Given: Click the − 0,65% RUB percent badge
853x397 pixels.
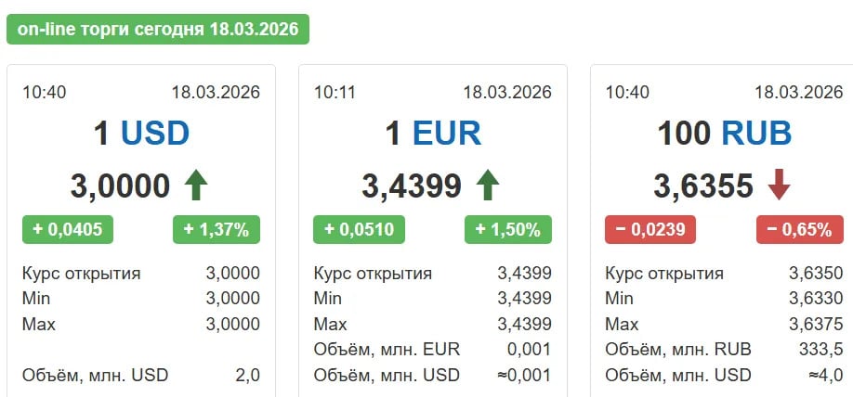Looking at the screenshot, I should (800, 229).
